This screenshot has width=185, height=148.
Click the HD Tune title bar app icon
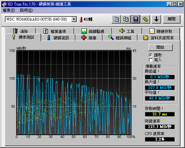pos(4,4)
